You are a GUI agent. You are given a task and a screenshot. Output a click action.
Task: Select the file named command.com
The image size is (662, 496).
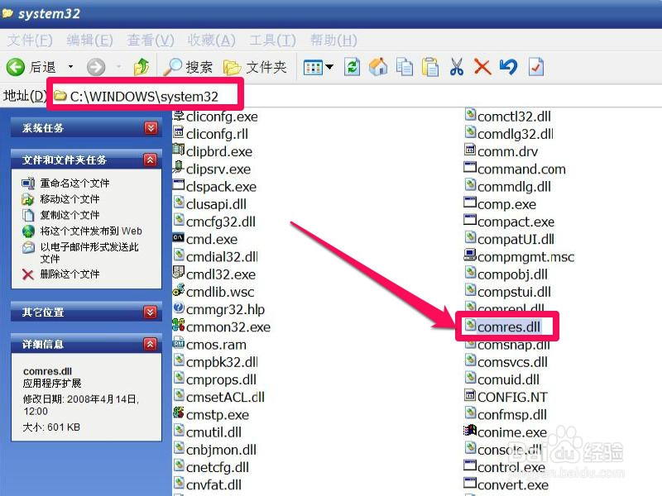521,169
